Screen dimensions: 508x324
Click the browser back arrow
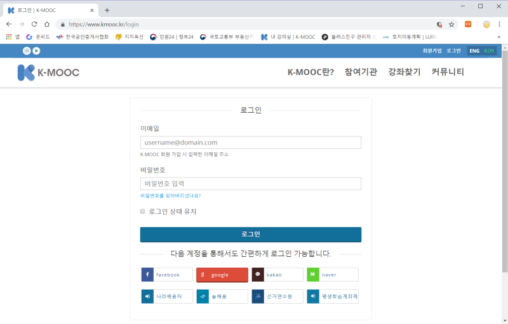tap(9, 24)
